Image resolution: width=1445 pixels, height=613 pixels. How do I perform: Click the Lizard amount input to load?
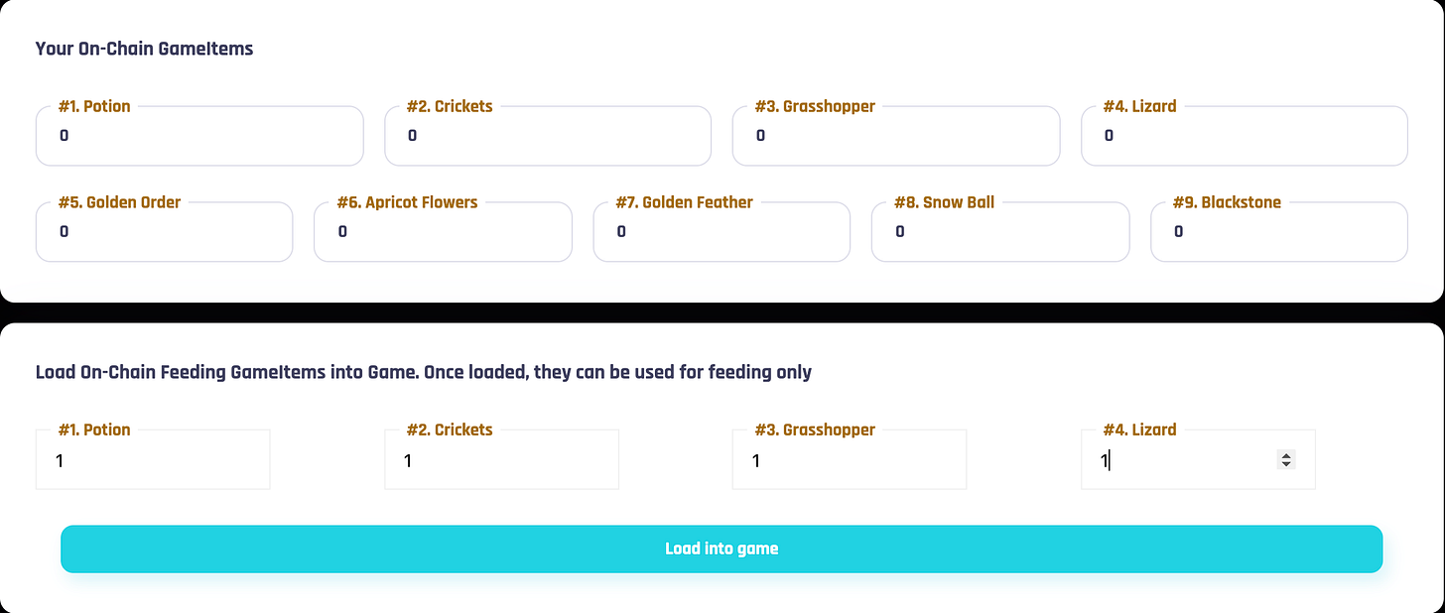1181,461
